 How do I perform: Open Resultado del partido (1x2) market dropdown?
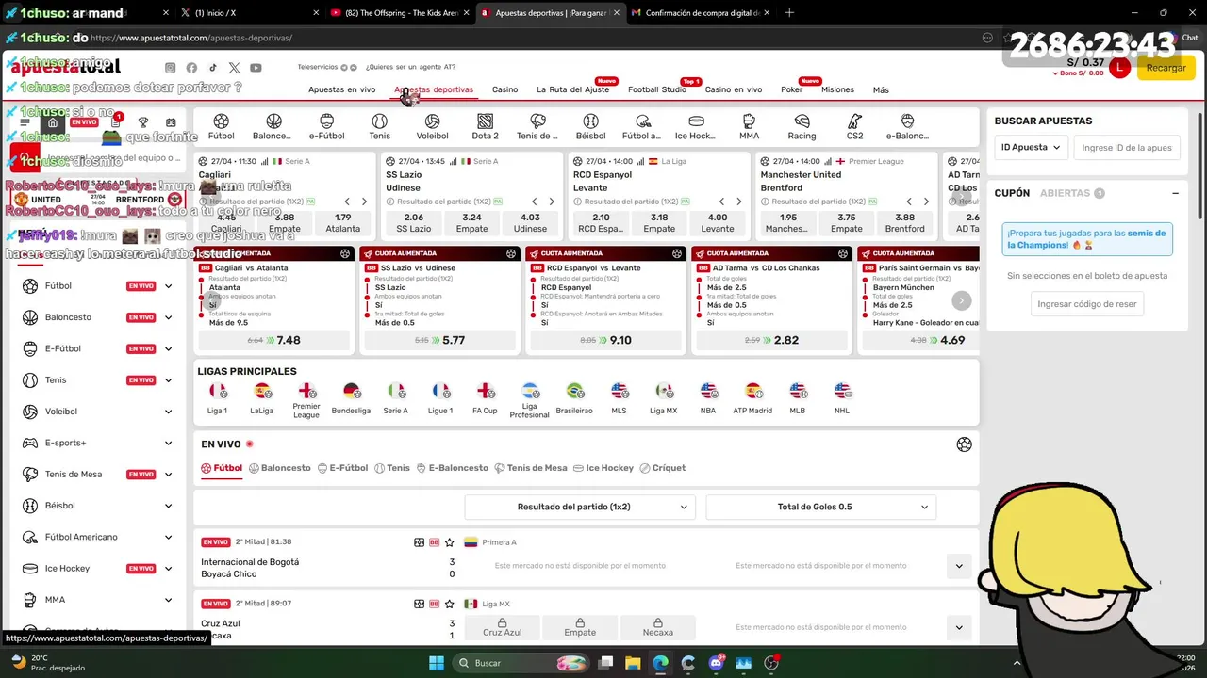click(579, 507)
